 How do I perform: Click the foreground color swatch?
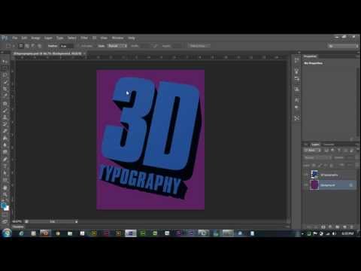(3, 206)
